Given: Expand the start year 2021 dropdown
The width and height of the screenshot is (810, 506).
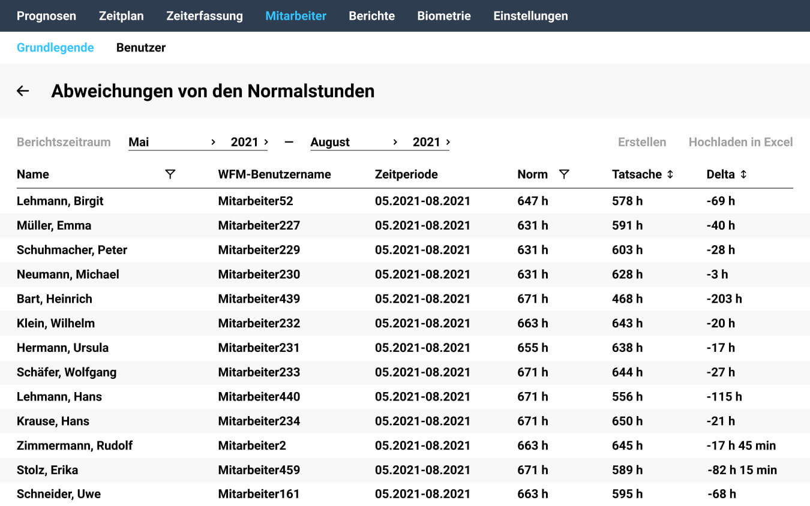Looking at the screenshot, I should coord(249,142).
